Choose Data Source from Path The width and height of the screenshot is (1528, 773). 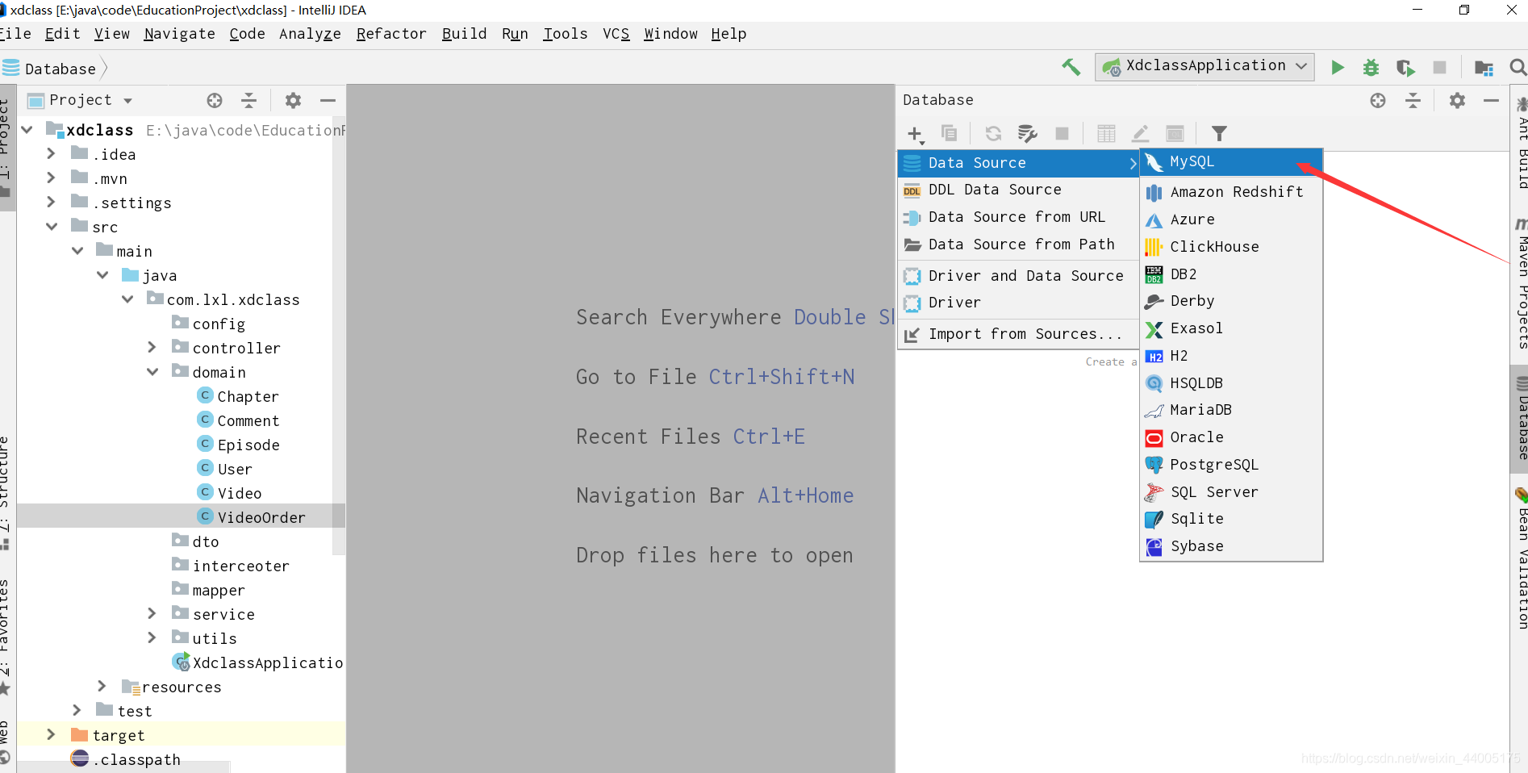1018,244
